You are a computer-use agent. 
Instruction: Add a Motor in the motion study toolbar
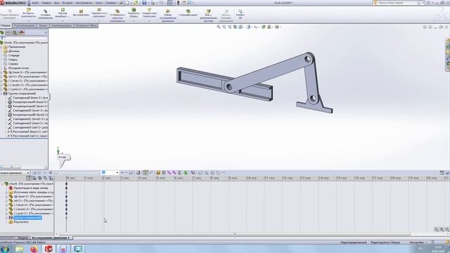(x=158, y=173)
